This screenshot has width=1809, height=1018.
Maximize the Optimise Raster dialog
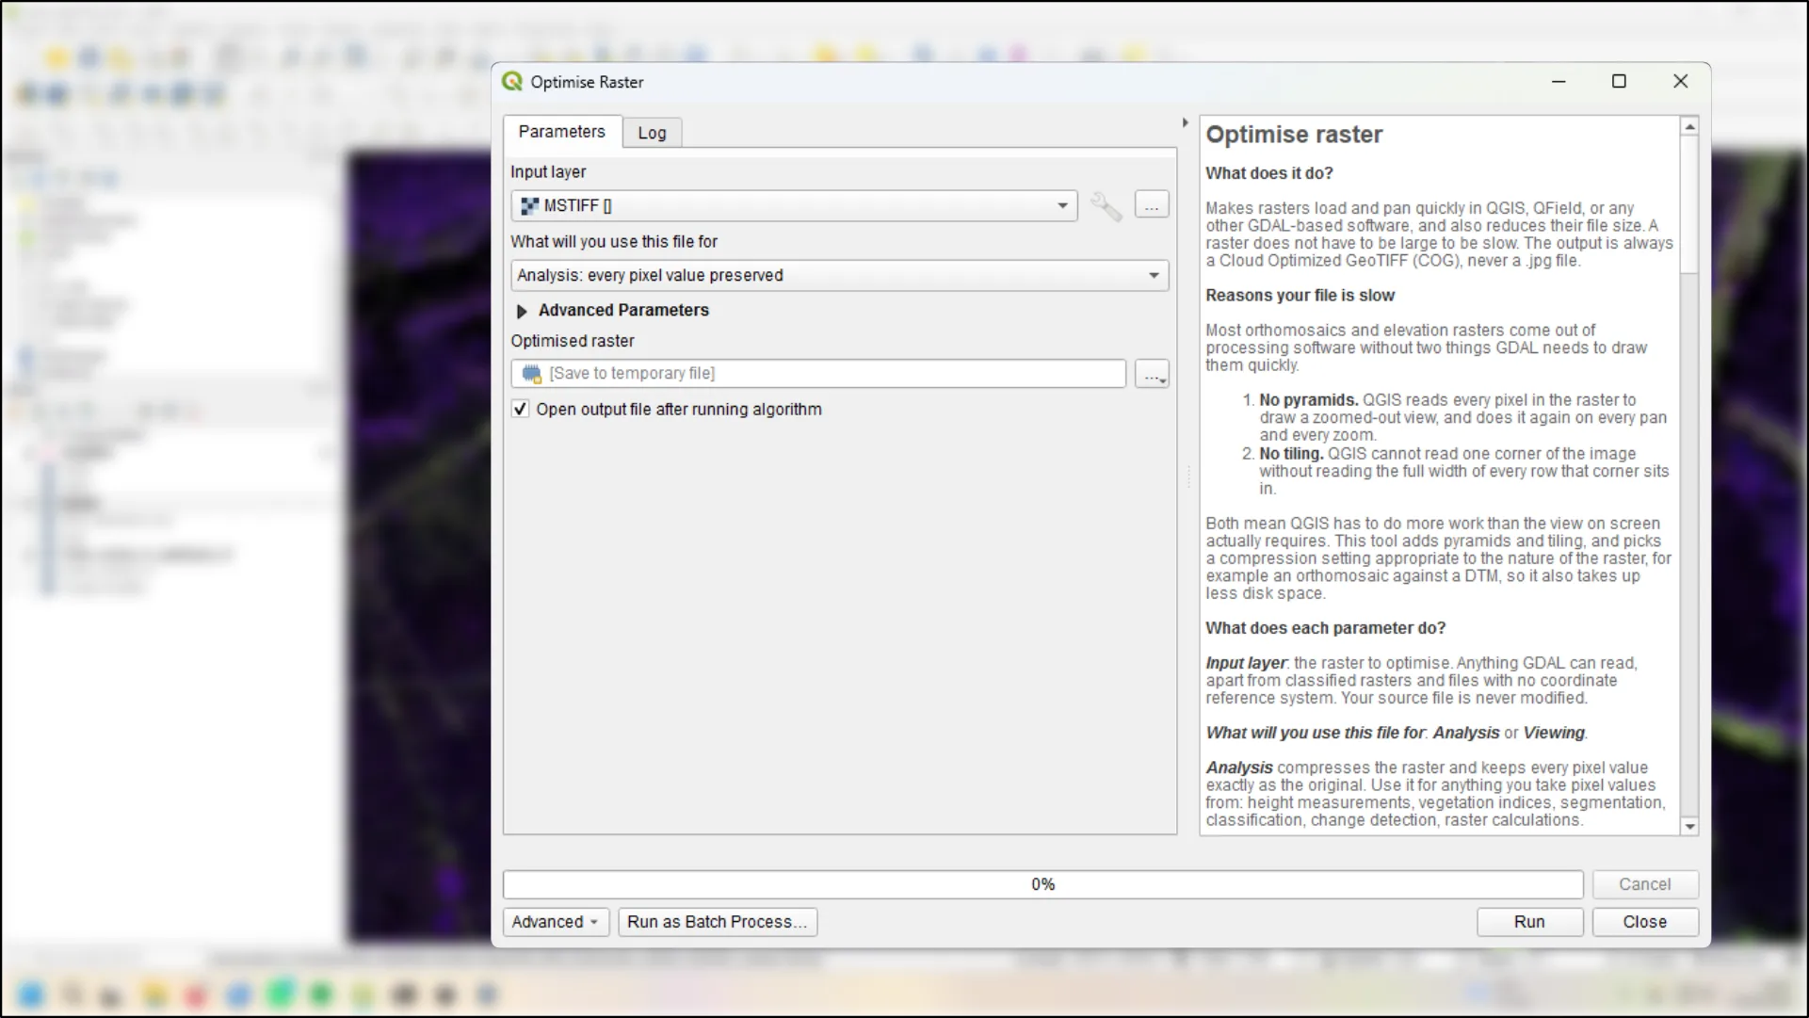pos(1619,82)
